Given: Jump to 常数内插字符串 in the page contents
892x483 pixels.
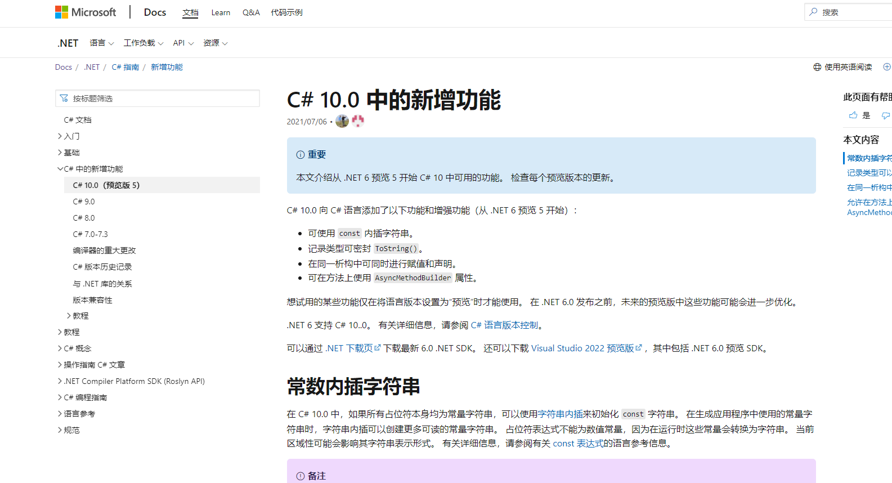Looking at the screenshot, I should [x=869, y=158].
